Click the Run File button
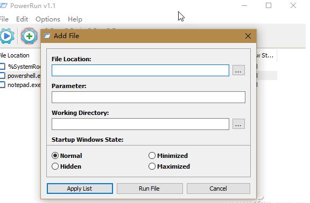Viewport: 310px width, 203px height. (150, 189)
